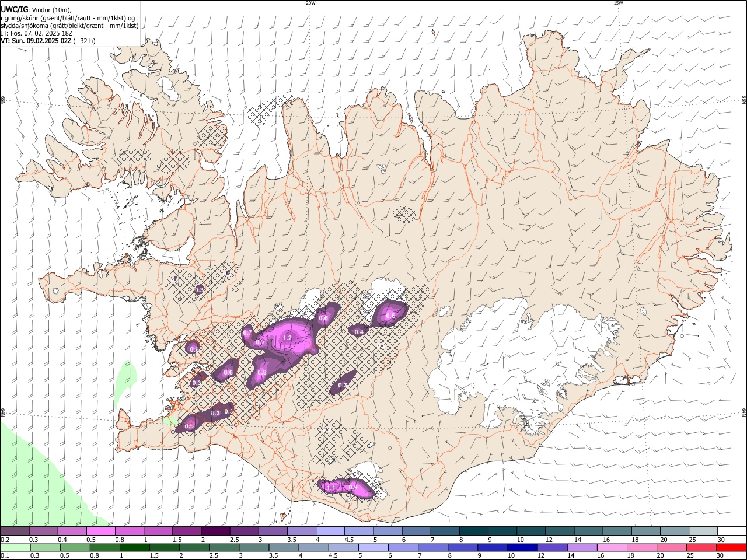Click the 1.2 snowfall value label
Viewport: 747px width, 560px height.
287,338
